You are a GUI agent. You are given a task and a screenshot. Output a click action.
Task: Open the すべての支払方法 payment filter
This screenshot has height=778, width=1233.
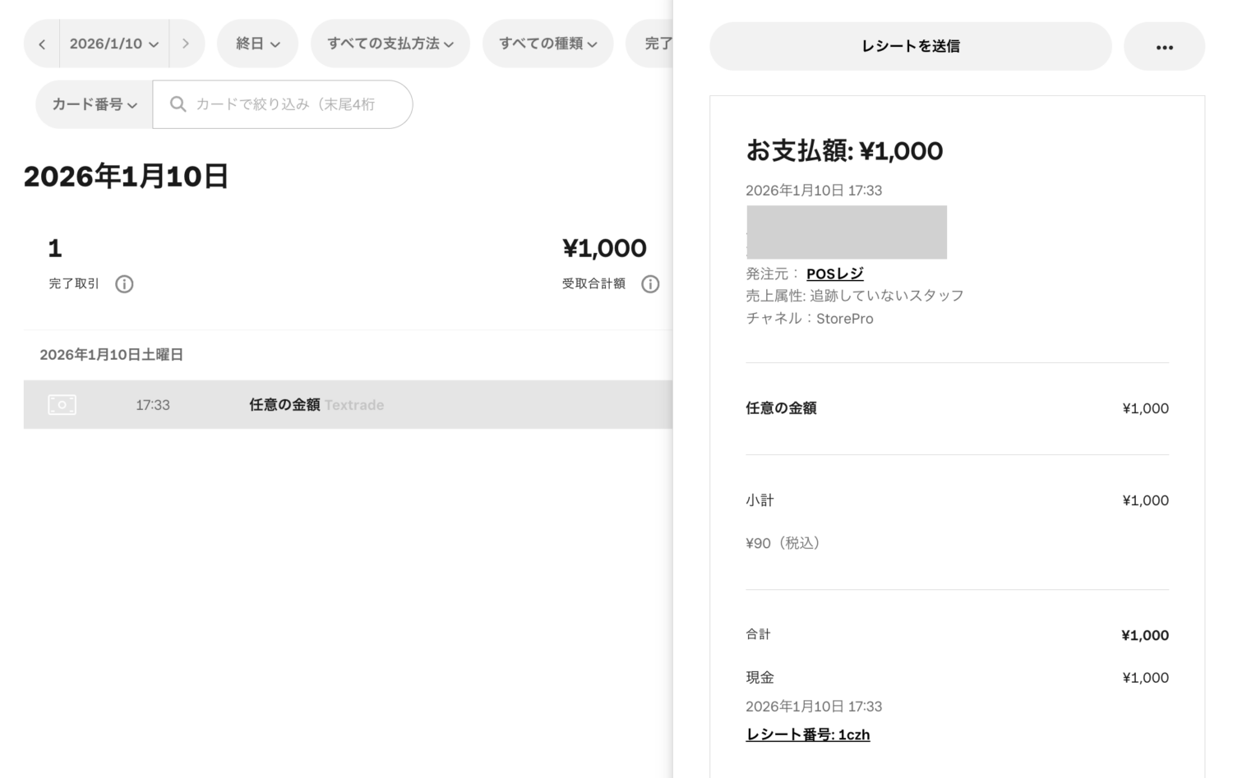(x=390, y=44)
